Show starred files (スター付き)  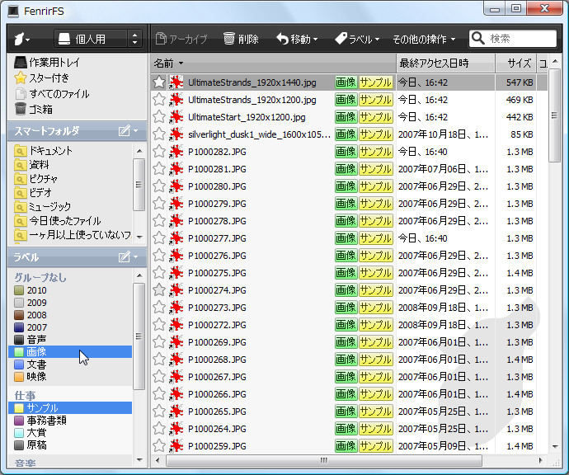(x=42, y=78)
